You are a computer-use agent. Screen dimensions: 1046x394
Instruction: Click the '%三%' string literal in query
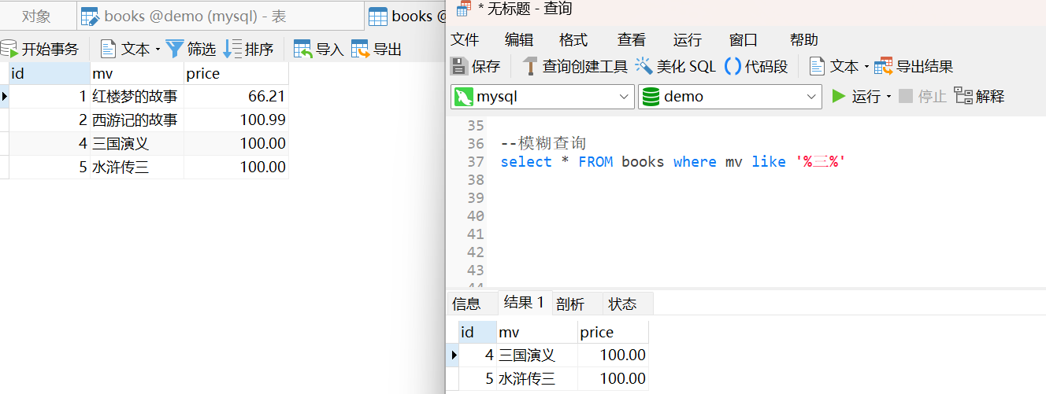(821, 162)
